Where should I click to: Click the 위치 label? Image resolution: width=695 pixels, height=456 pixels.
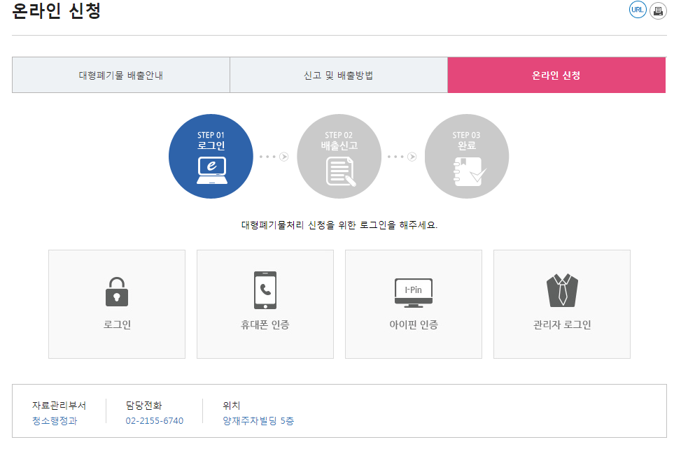coord(232,405)
